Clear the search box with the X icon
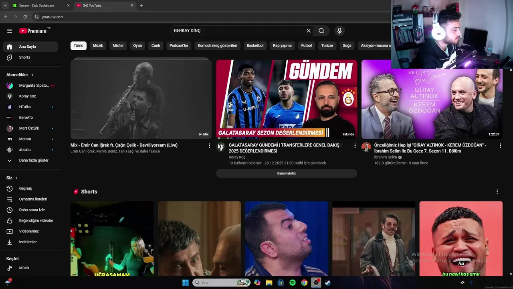 309,31
